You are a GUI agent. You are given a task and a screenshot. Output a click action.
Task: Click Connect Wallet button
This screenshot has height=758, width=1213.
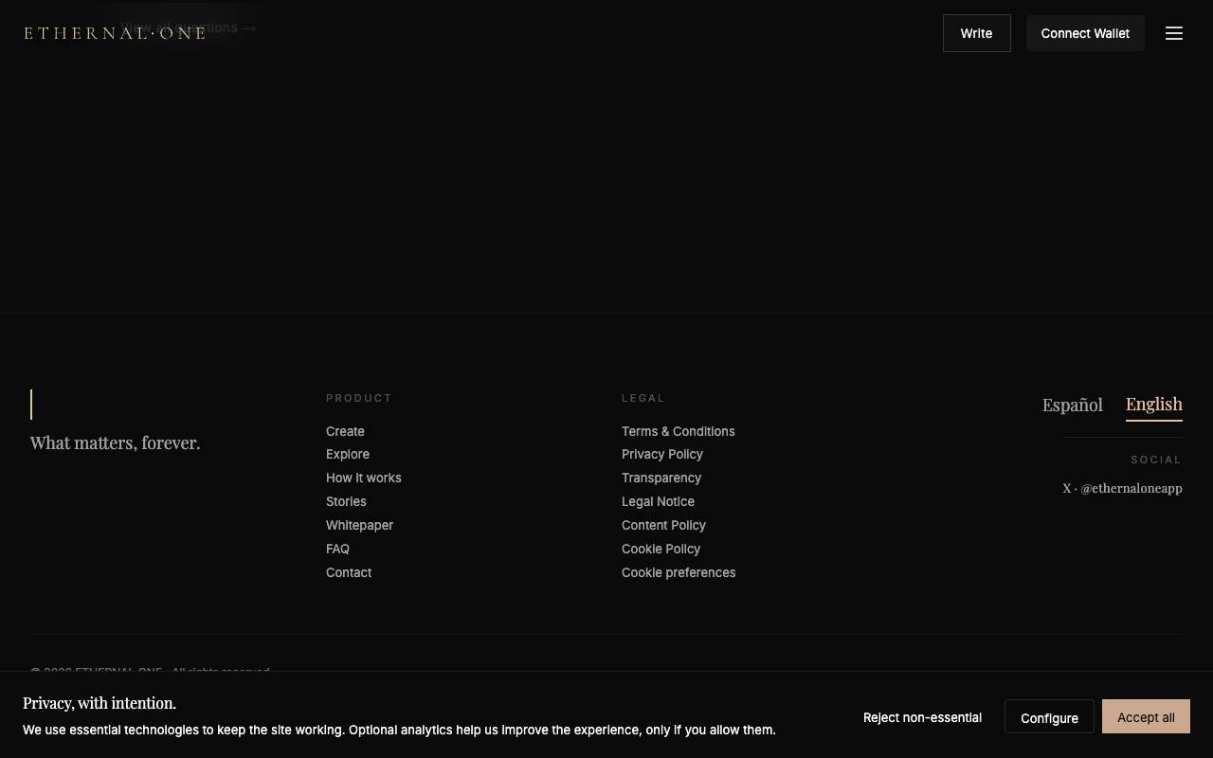coord(1085,33)
